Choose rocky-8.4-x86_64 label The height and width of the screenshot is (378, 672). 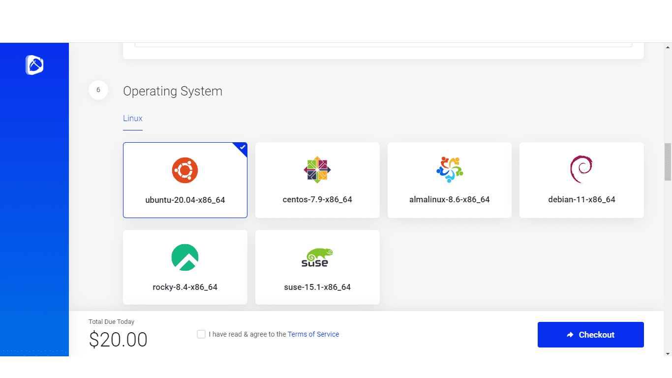coord(185,287)
